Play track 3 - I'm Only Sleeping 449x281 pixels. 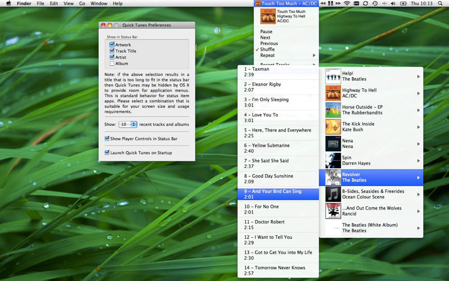point(278,102)
